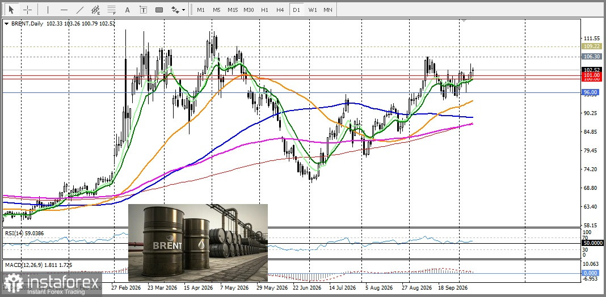Screen dimensions: 606x297
Task: Select the D1 daily timeframe
Action: click(x=296, y=10)
